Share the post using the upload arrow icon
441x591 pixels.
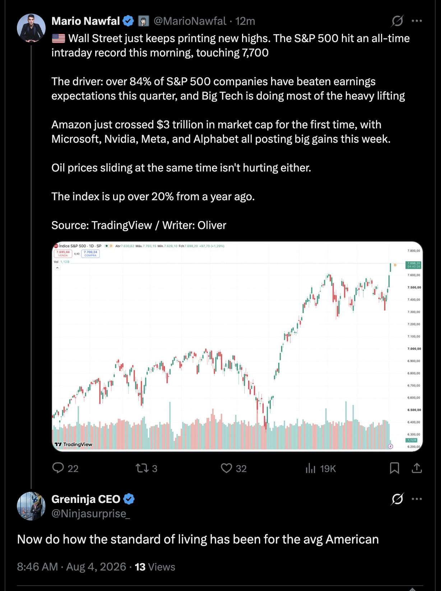pos(417,468)
